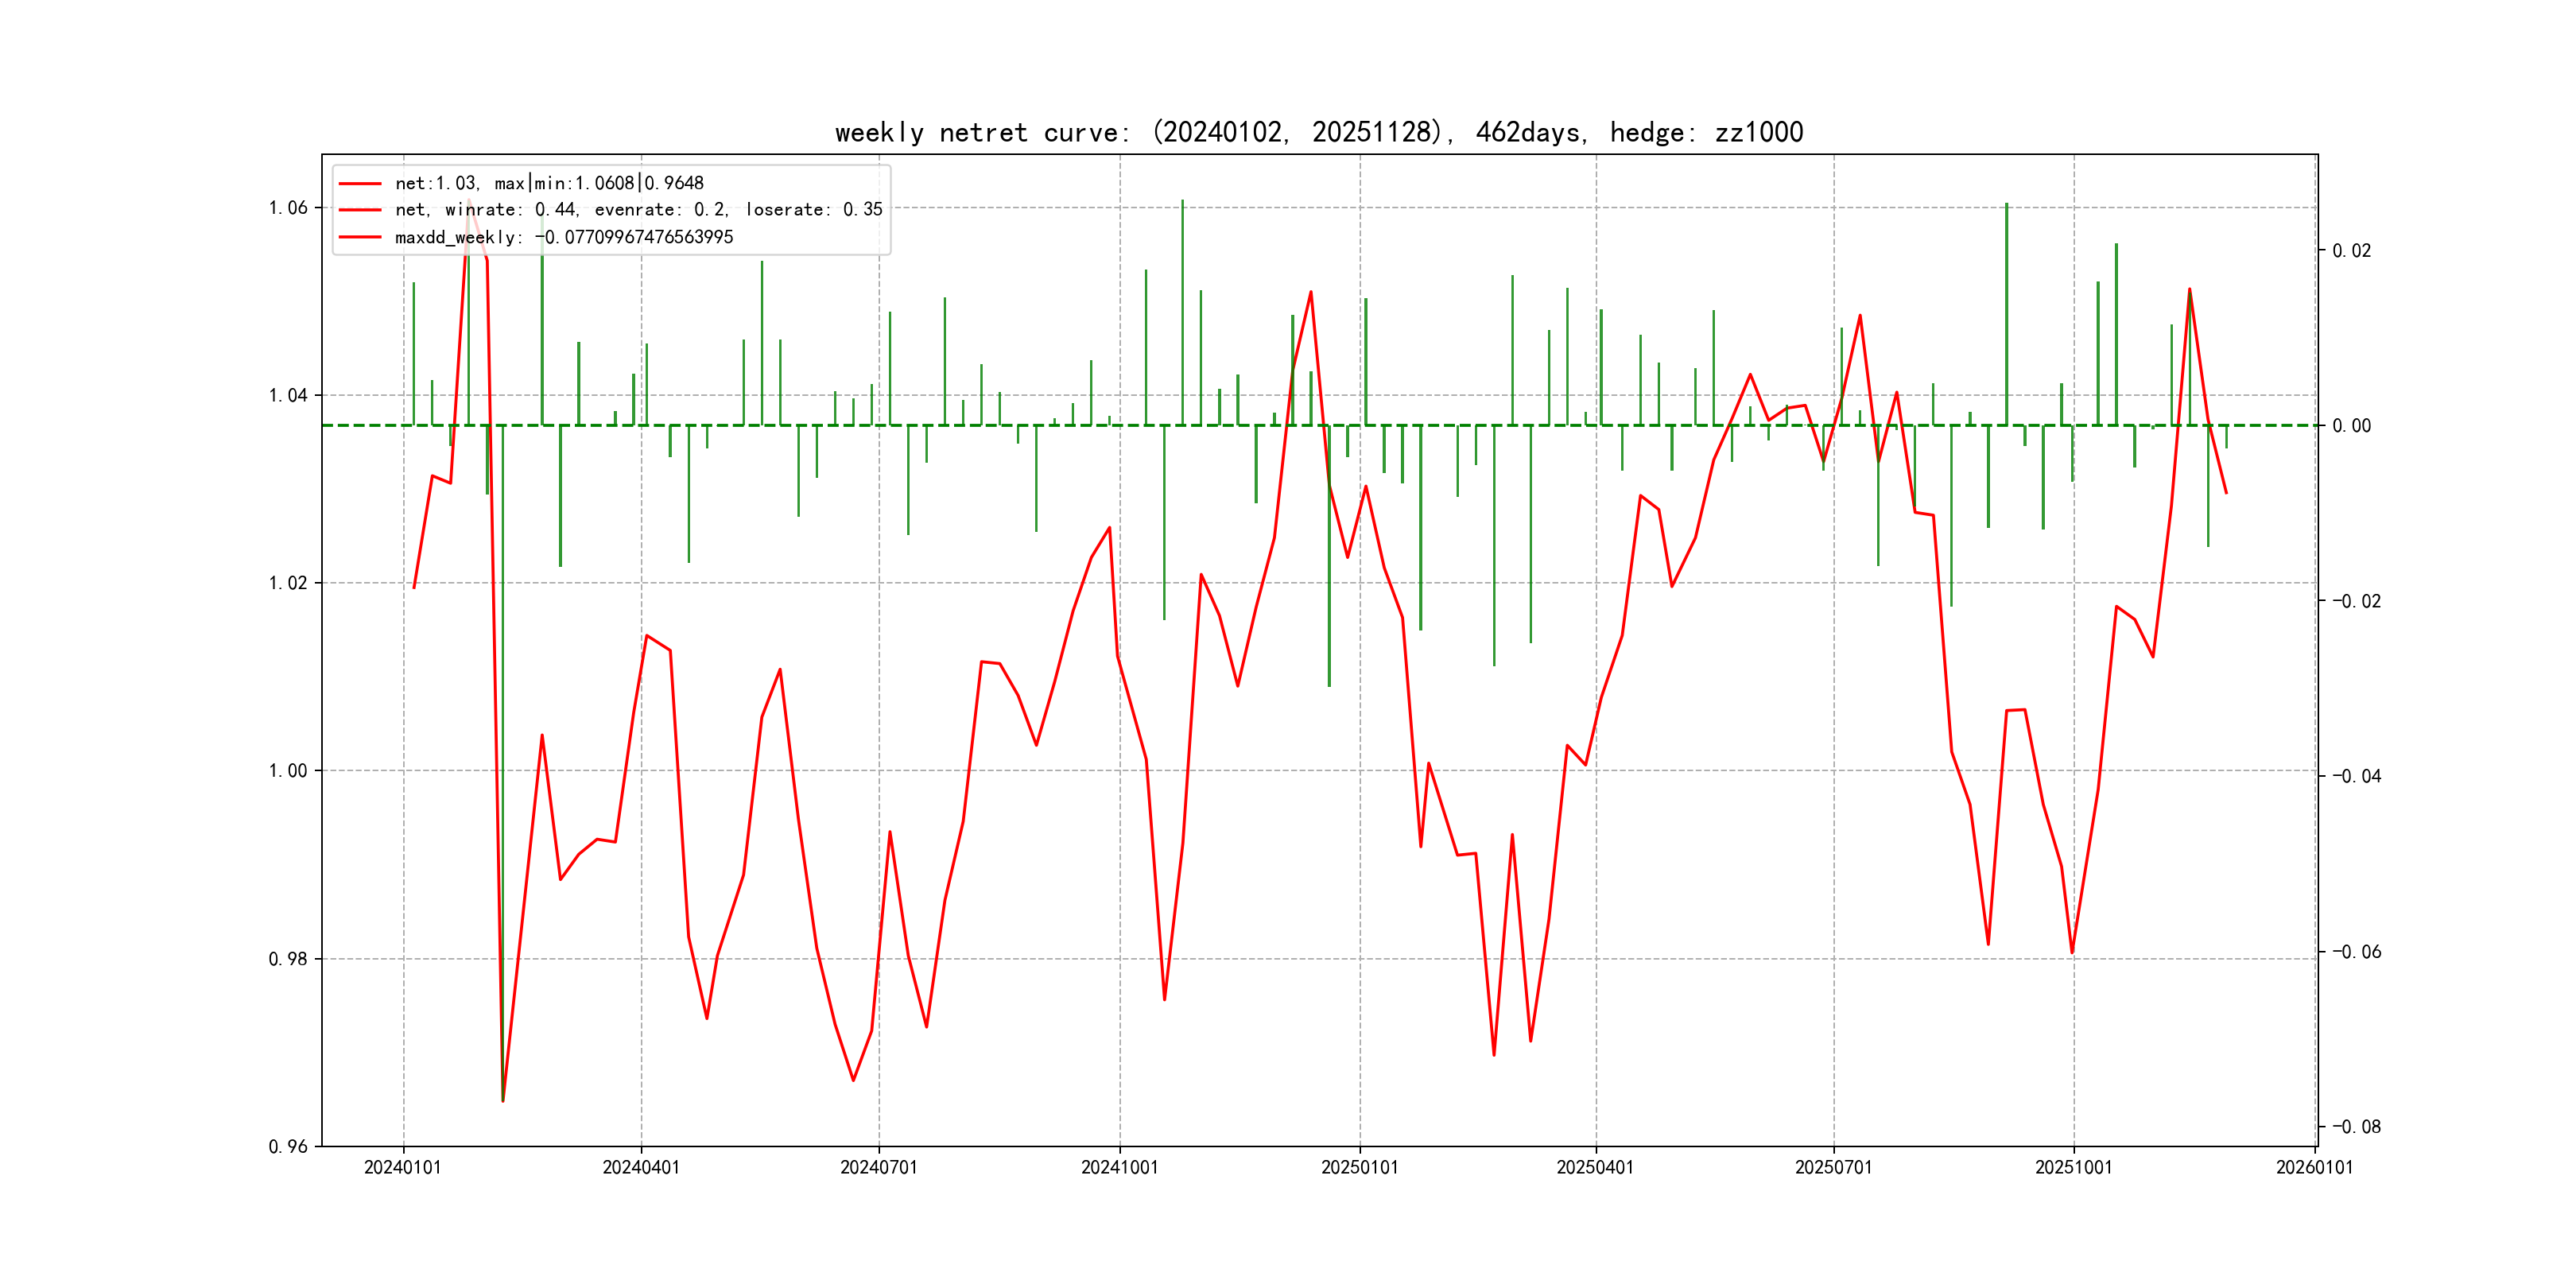Click the 20241001 x-axis date label
The height and width of the screenshot is (1288, 2576).
(1119, 1168)
